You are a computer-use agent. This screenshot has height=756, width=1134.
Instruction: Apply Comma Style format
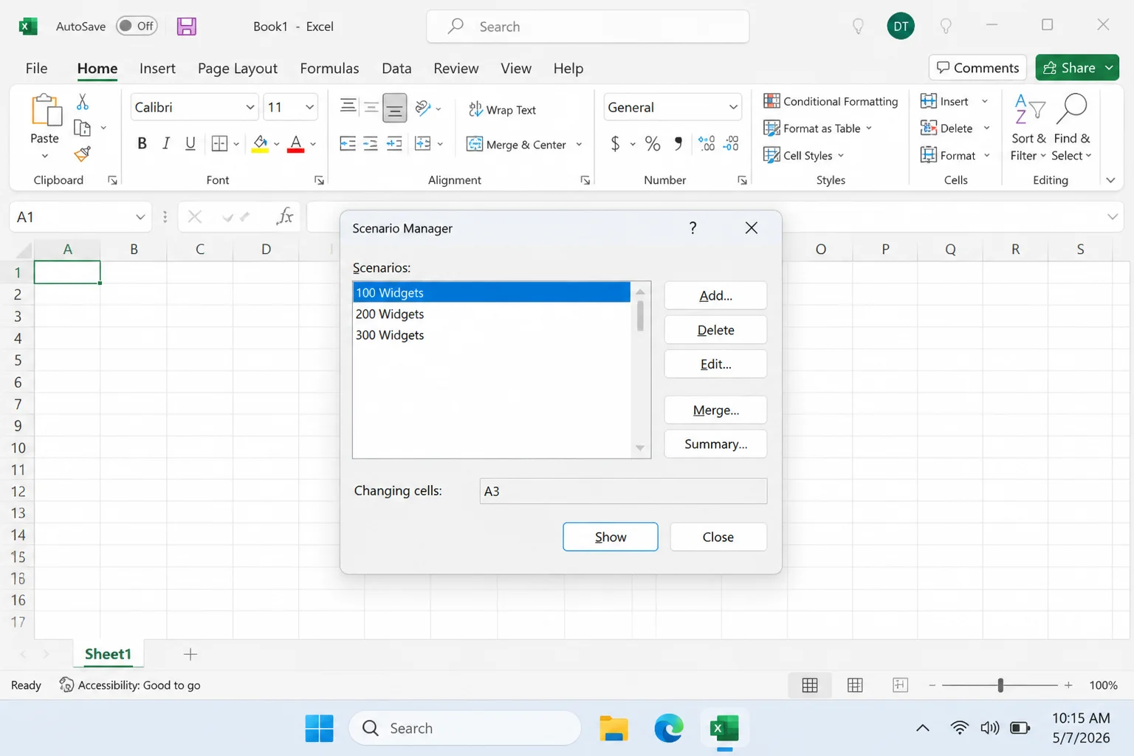pyautogui.click(x=678, y=144)
